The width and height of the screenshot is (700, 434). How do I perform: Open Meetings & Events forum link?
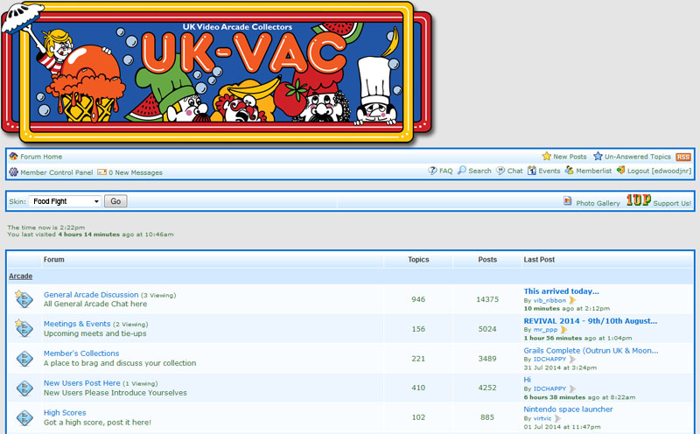pyautogui.click(x=77, y=324)
